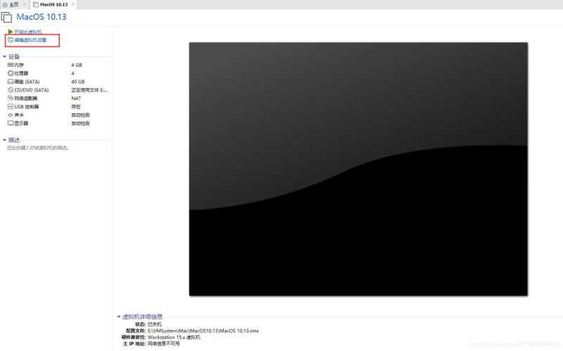
Task: Collapse the 虚拟机详细信息 details section
Action: [x=119, y=317]
